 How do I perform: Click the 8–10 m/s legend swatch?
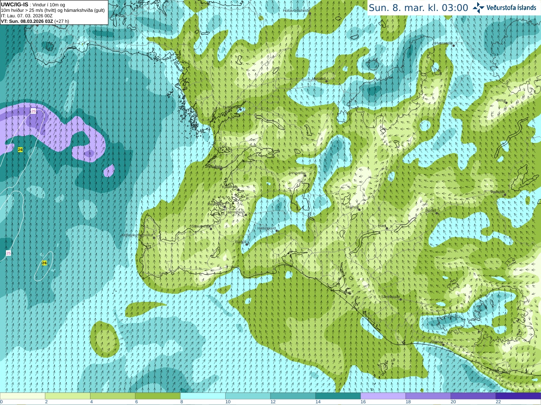[203, 396]
